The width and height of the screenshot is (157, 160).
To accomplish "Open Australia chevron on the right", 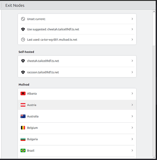I will coord(132,116).
